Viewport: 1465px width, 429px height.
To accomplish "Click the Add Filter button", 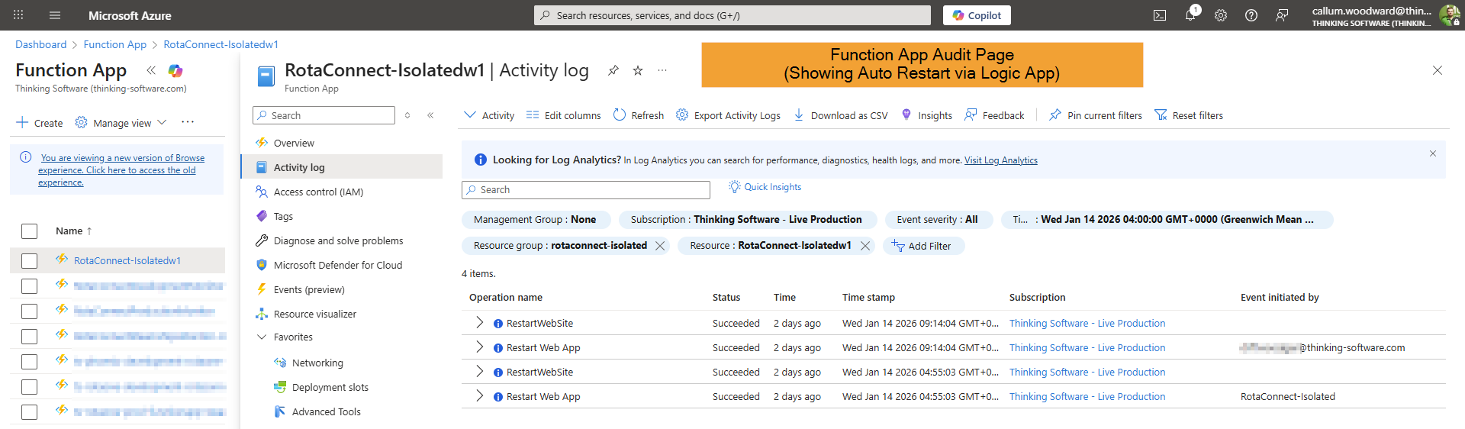I will pos(923,246).
